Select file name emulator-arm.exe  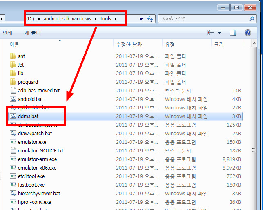pyautogui.click(x=38, y=159)
